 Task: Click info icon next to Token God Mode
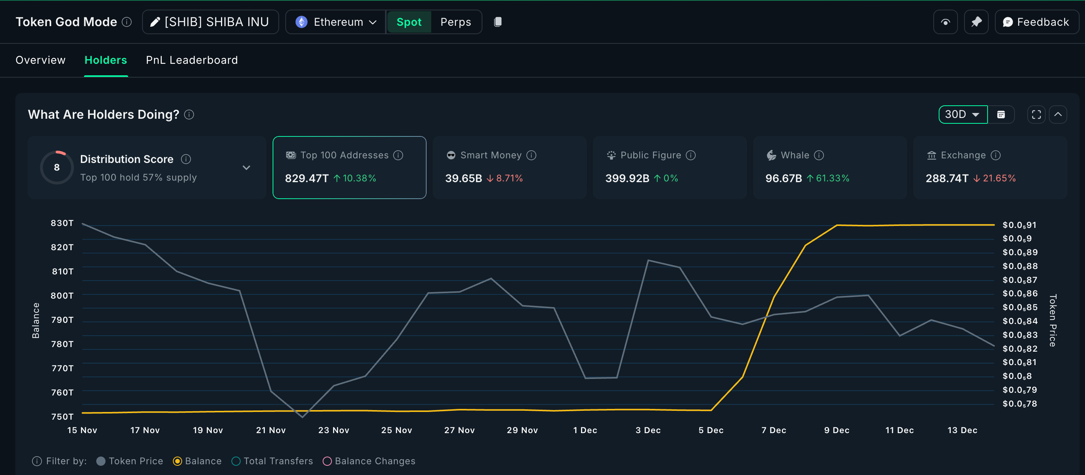click(x=127, y=22)
